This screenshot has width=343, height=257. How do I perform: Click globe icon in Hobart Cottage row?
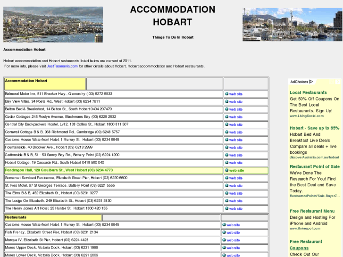coord(226,163)
